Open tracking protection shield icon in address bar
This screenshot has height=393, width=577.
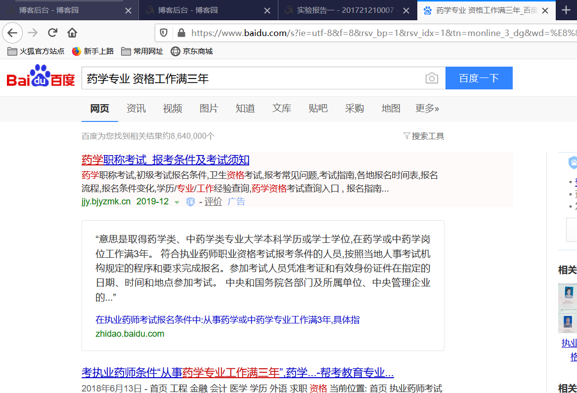(x=164, y=33)
